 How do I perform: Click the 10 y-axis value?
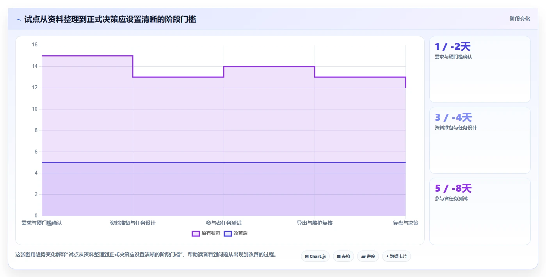[34, 109]
